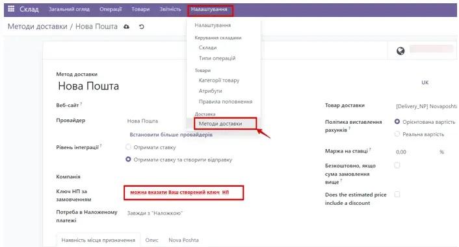Switch to the Опис tab
Screen dimensions: 459x247
[x=151, y=240]
